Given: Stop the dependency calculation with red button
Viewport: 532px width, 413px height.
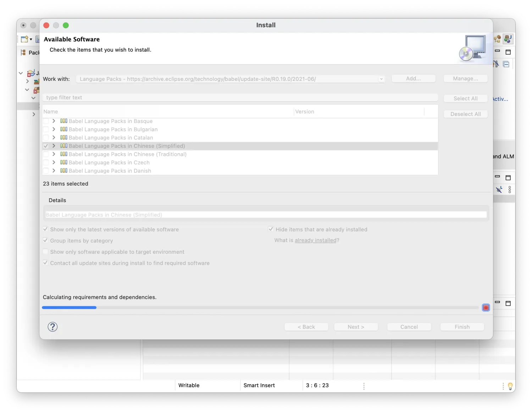Looking at the screenshot, I should tap(486, 307).
